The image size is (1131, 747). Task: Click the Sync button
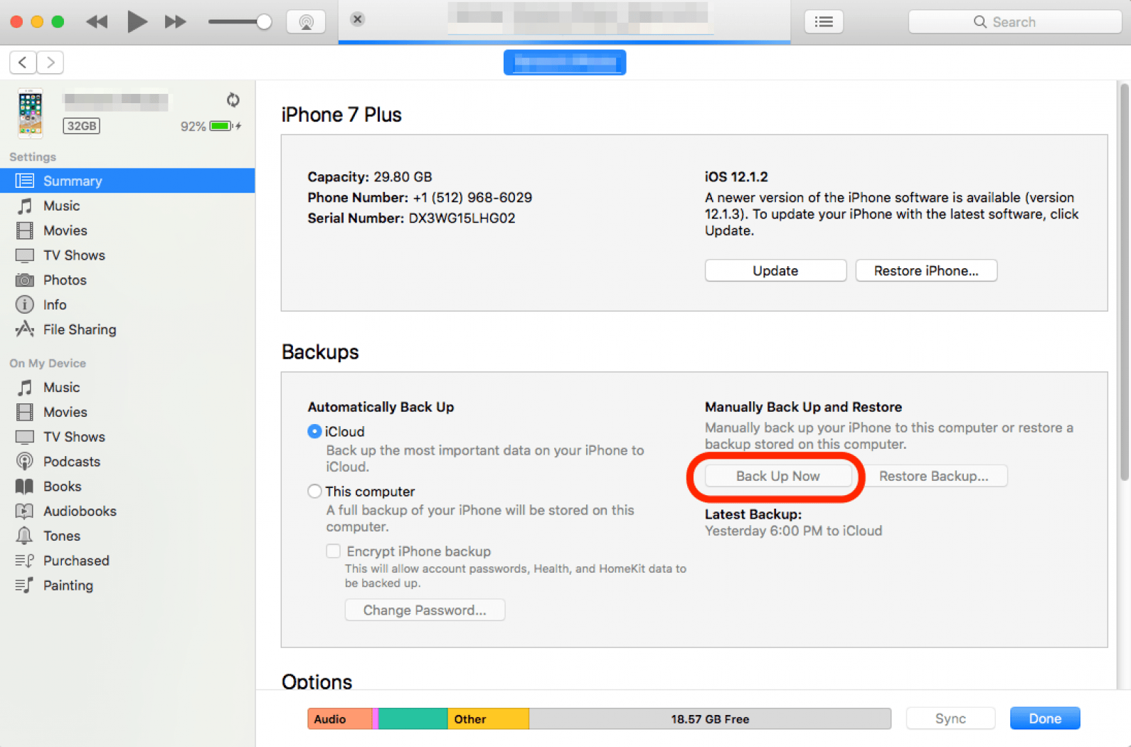950,719
